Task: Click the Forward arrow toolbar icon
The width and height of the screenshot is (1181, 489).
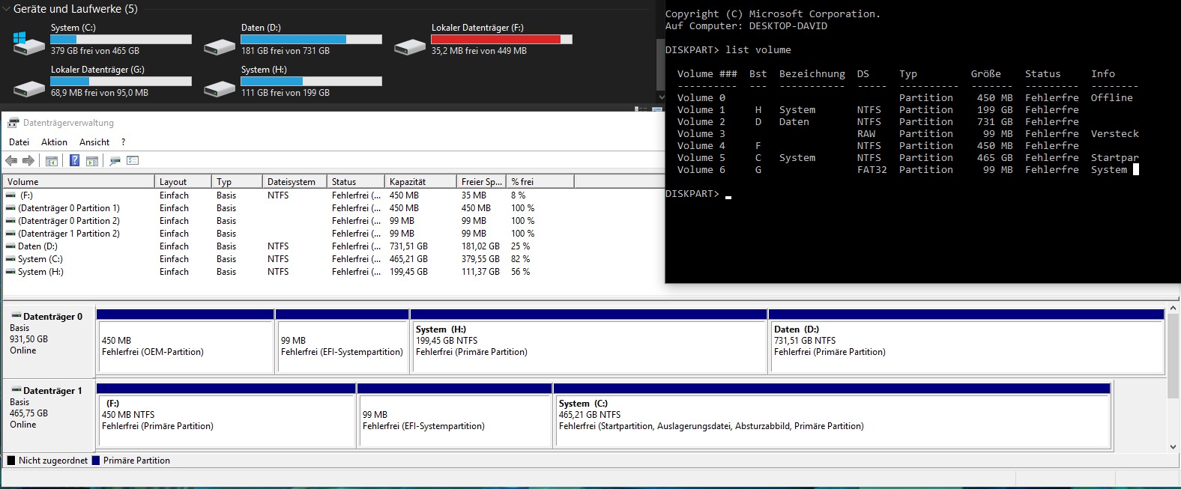Action: tap(28, 160)
